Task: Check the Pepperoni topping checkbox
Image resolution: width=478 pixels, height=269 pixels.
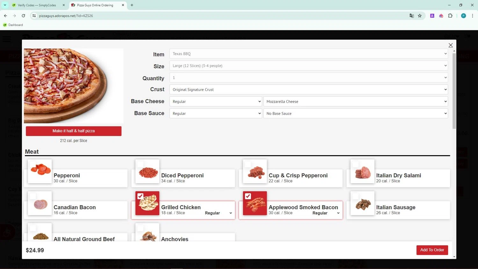Action: (33, 164)
